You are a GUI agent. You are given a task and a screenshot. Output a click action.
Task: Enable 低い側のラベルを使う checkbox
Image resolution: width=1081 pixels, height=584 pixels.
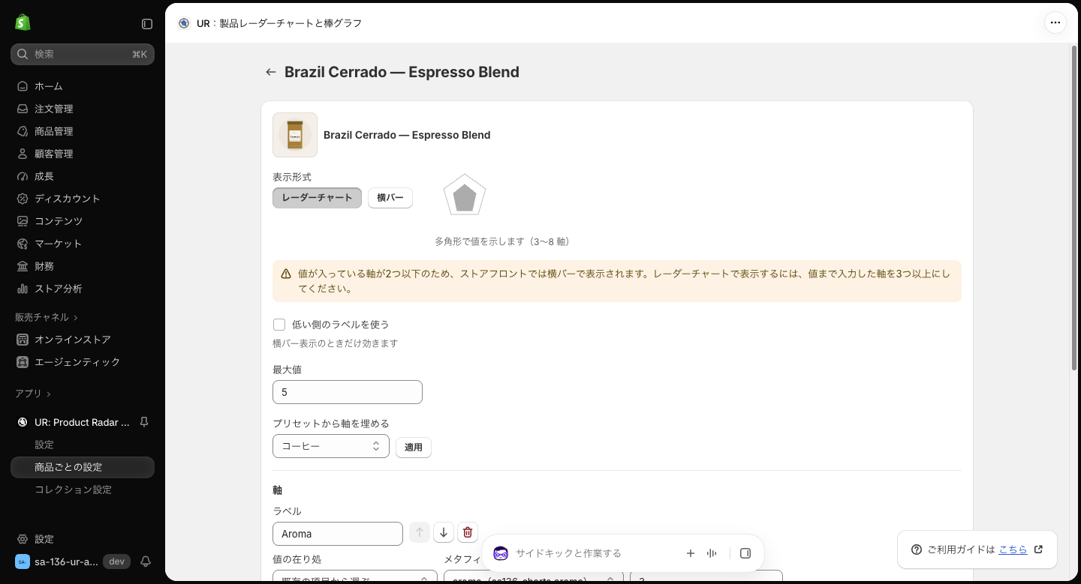[279, 325]
